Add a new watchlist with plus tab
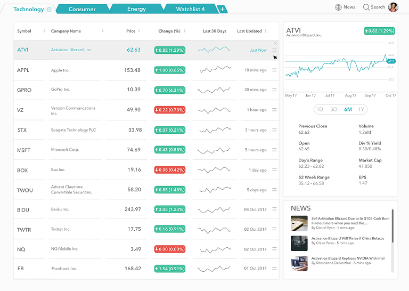This screenshot has width=409, height=291. click(222, 9)
